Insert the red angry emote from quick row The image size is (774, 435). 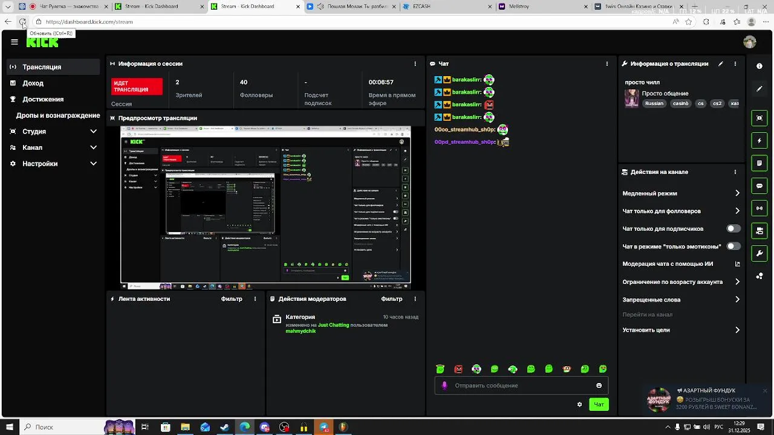(458, 369)
